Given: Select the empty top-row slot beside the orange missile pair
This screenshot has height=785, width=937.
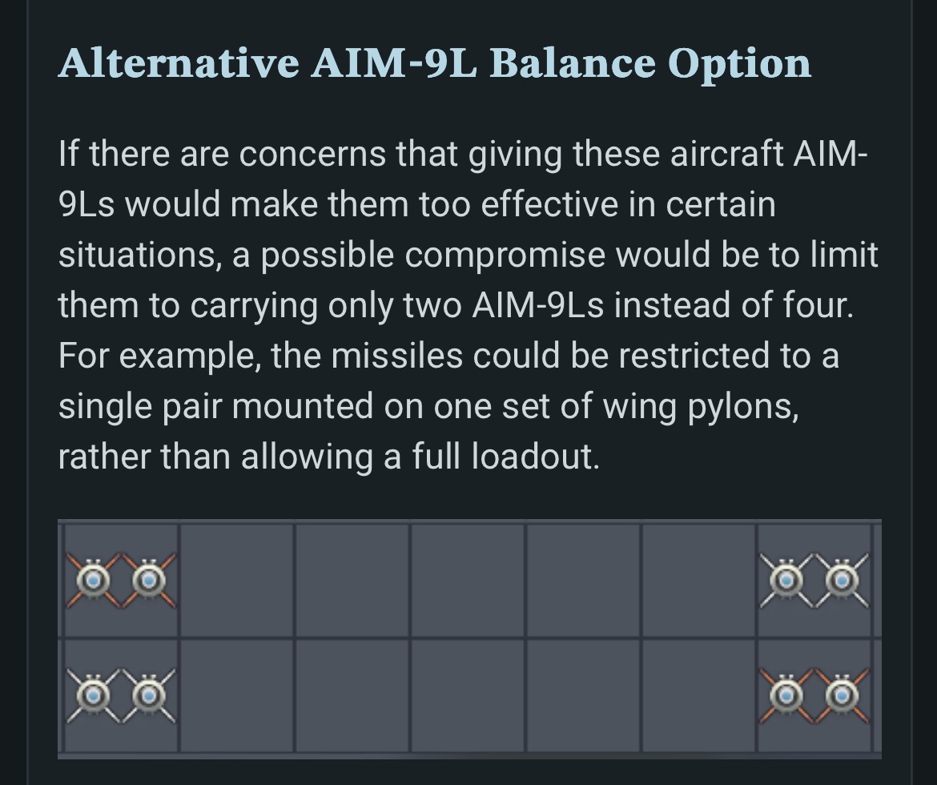Looking at the screenshot, I should [x=236, y=581].
